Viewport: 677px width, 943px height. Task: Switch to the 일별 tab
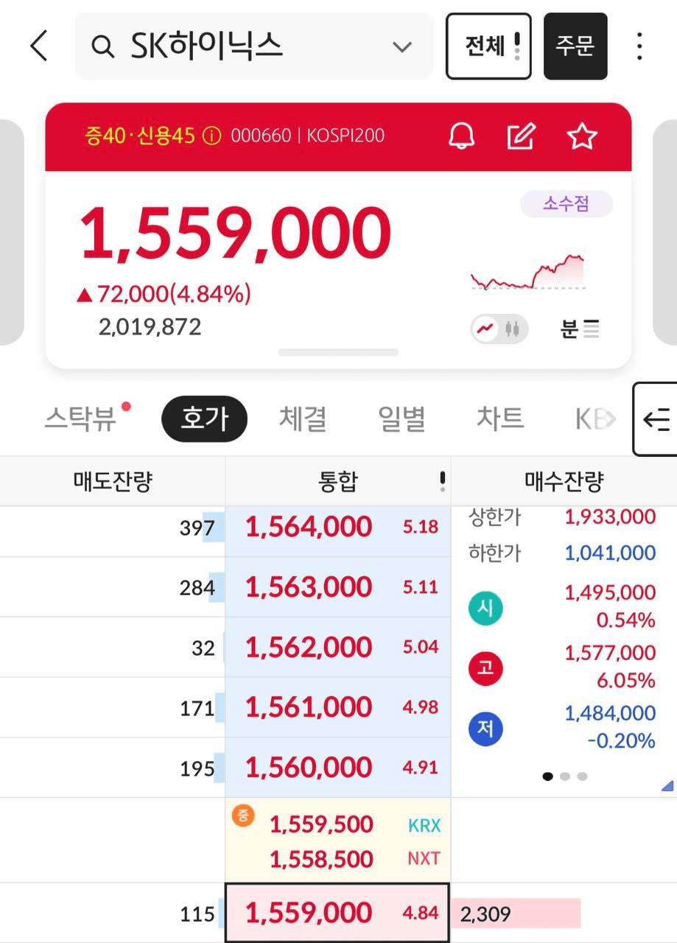[x=401, y=418]
